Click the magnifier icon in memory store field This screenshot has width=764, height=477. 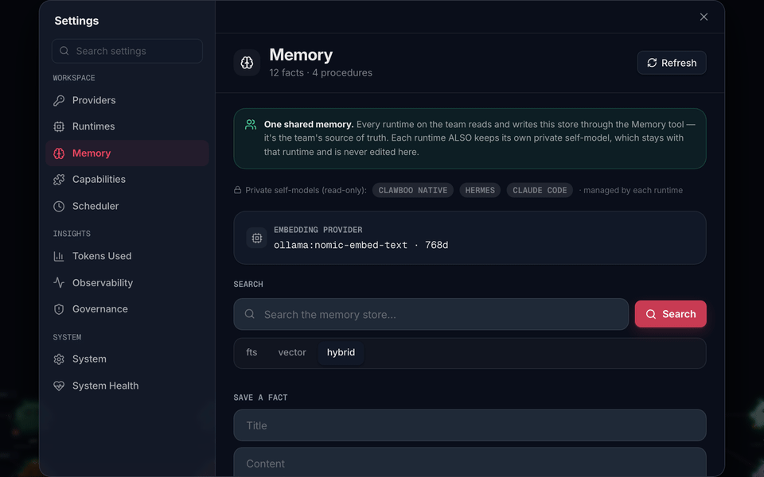pos(249,314)
